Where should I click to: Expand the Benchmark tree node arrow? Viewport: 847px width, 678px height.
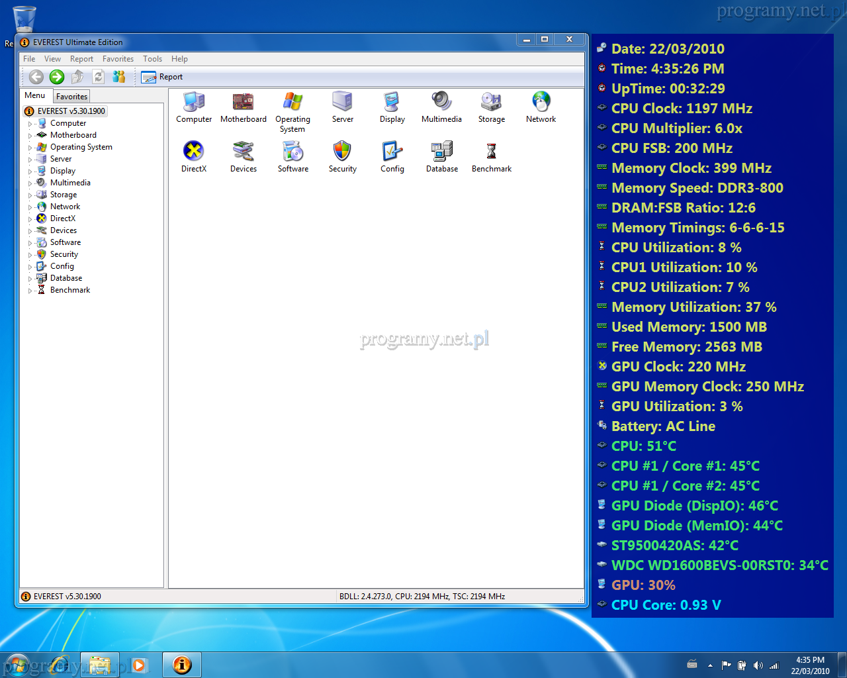tap(30, 291)
